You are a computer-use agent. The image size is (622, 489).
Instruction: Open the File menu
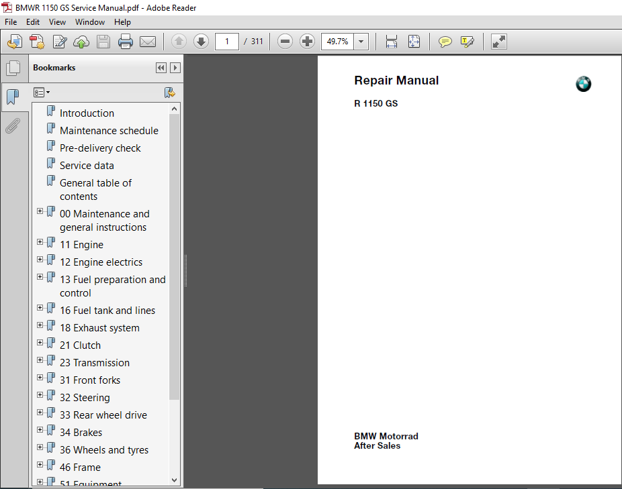11,22
